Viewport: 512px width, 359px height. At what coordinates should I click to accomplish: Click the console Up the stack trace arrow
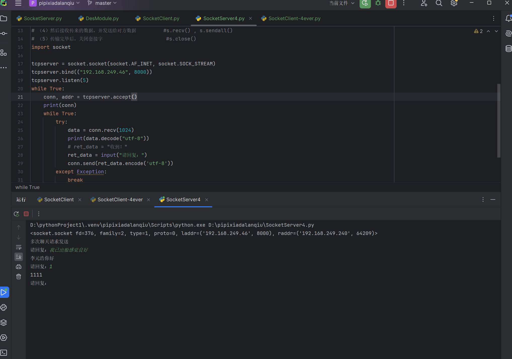click(x=19, y=227)
